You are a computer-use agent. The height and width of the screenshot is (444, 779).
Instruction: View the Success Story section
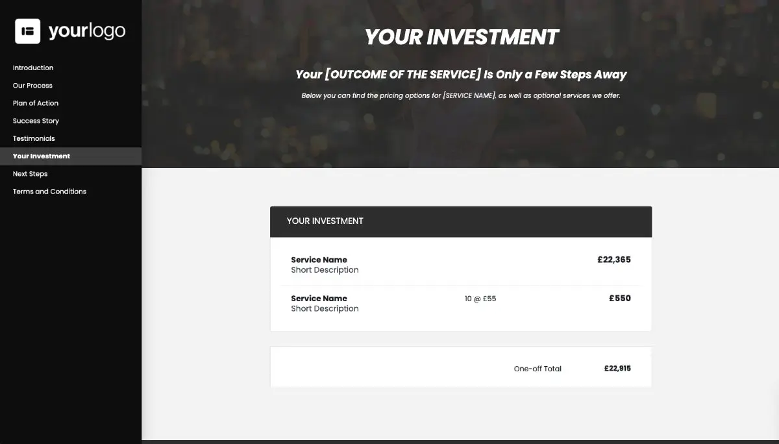pos(36,120)
